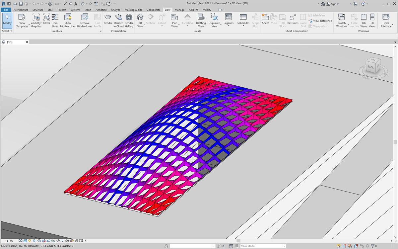
Task: Toggle sun path in view control bar
Action: click(x=30, y=241)
